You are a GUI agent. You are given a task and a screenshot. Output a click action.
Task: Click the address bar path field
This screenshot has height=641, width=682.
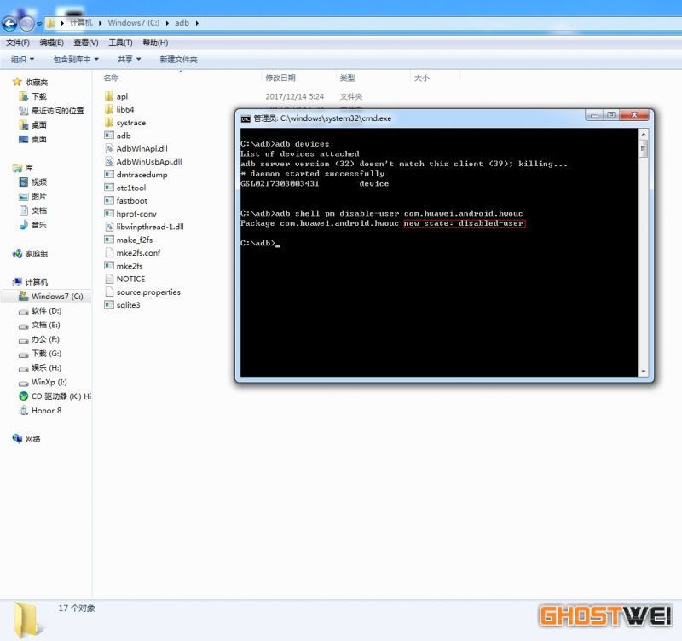point(341,23)
